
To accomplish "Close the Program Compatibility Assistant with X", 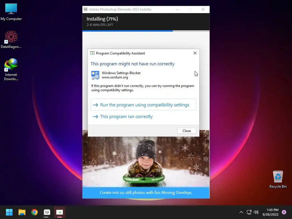I will [195, 53].
